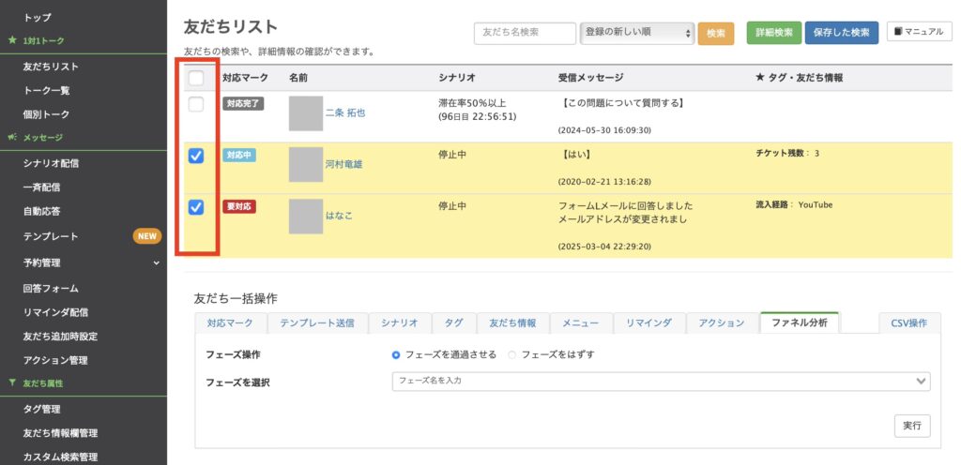Open 二条 拓也's profile avatar

[306, 112]
